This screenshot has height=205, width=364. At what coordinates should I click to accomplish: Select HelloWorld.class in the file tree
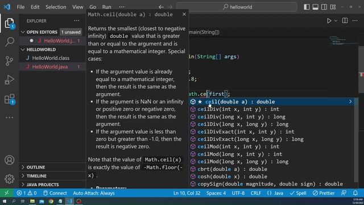coord(53,58)
